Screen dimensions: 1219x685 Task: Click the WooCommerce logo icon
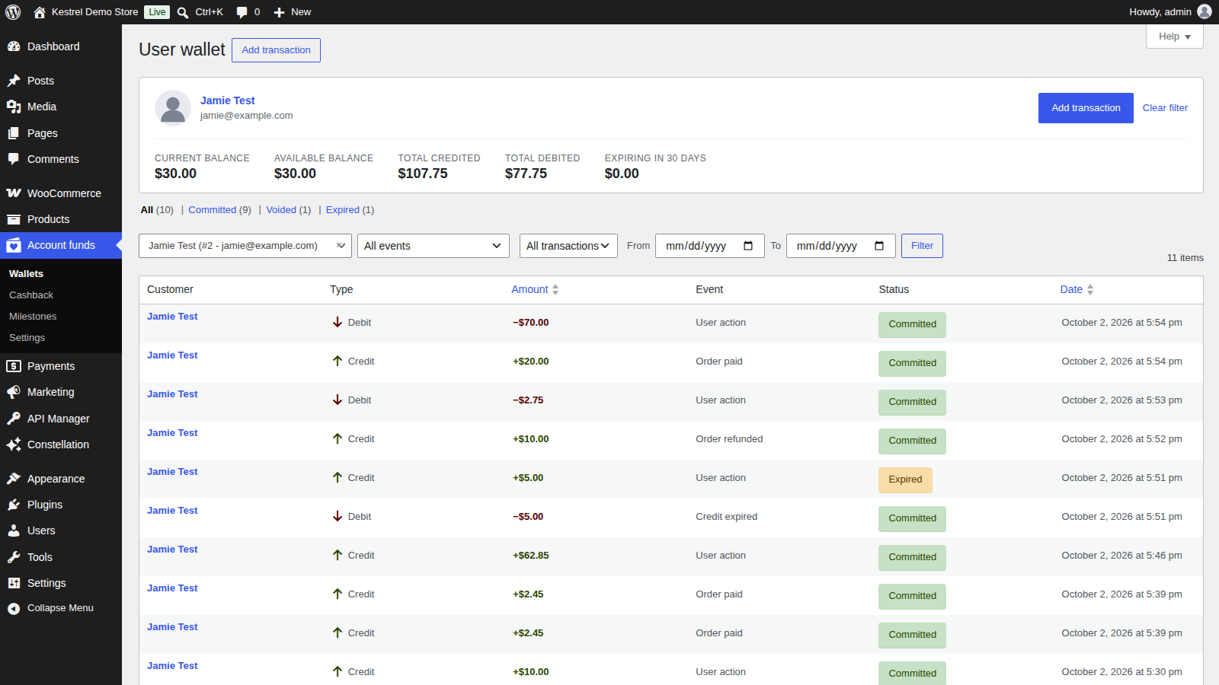(x=14, y=193)
